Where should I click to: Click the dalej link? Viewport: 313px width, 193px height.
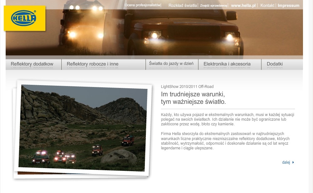click(286, 162)
